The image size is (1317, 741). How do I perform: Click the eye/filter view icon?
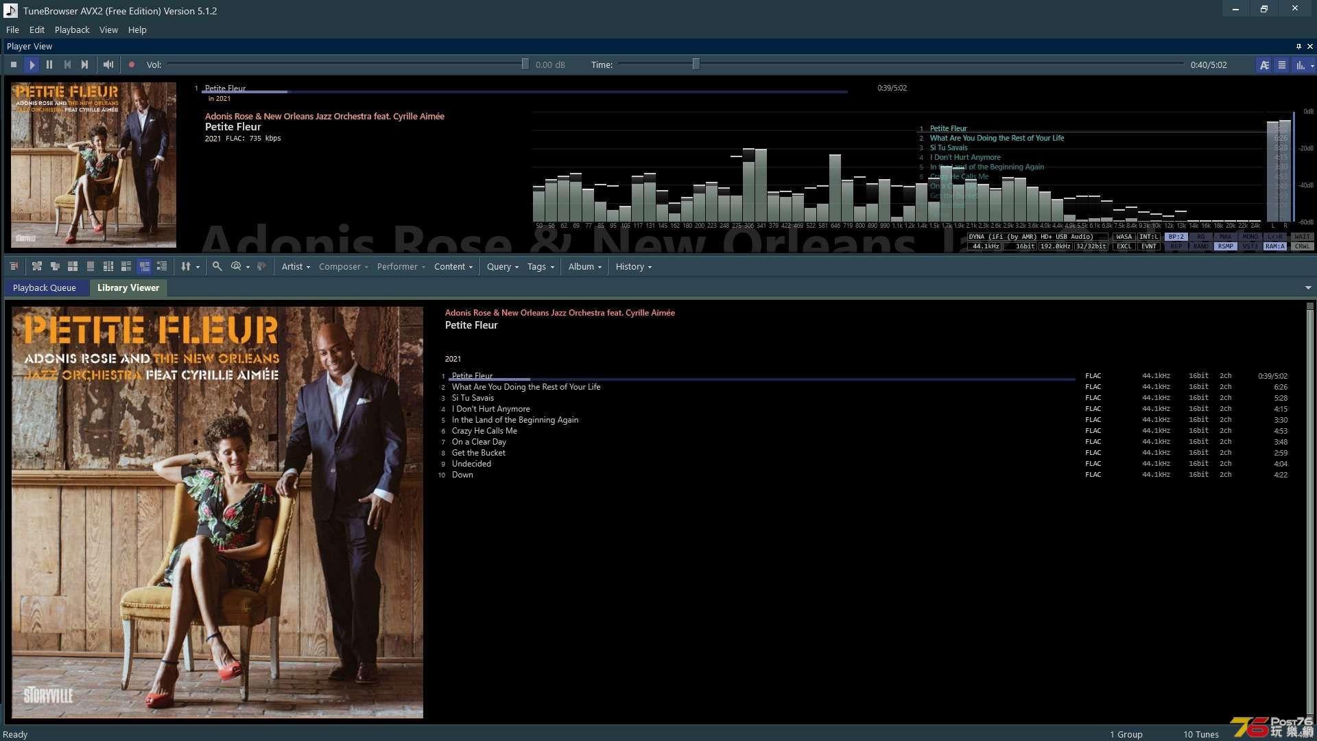pos(236,266)
